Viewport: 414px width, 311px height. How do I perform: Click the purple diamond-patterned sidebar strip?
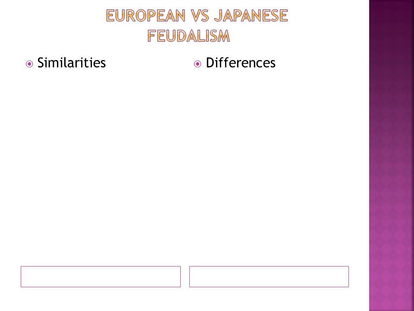[x=392, y=155]
